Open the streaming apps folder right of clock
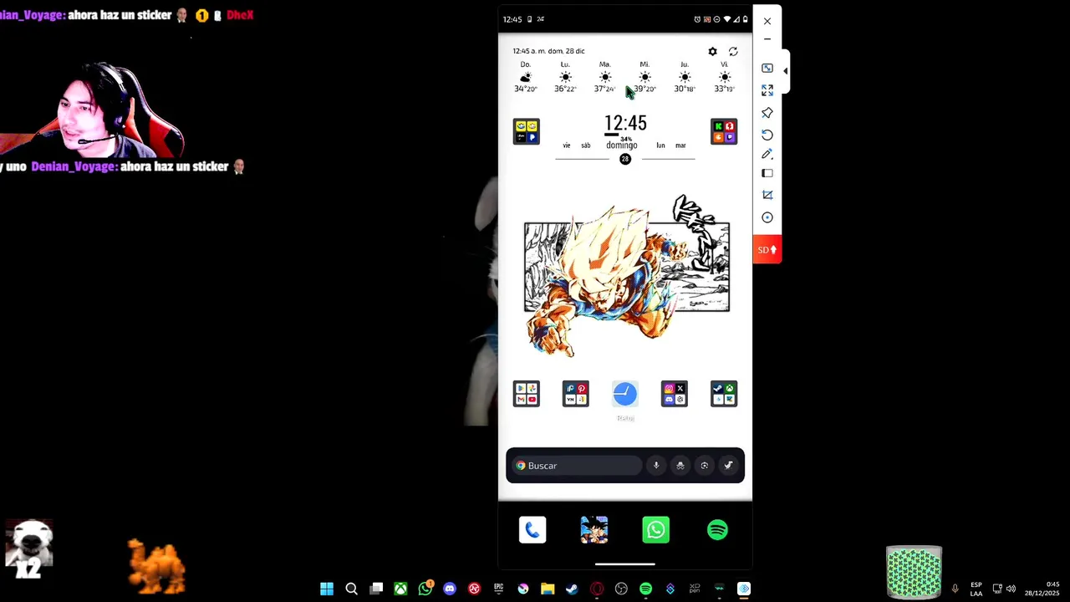Image resolution: width=1070 pixels, height=602 pixels. (x=724, y=132)
